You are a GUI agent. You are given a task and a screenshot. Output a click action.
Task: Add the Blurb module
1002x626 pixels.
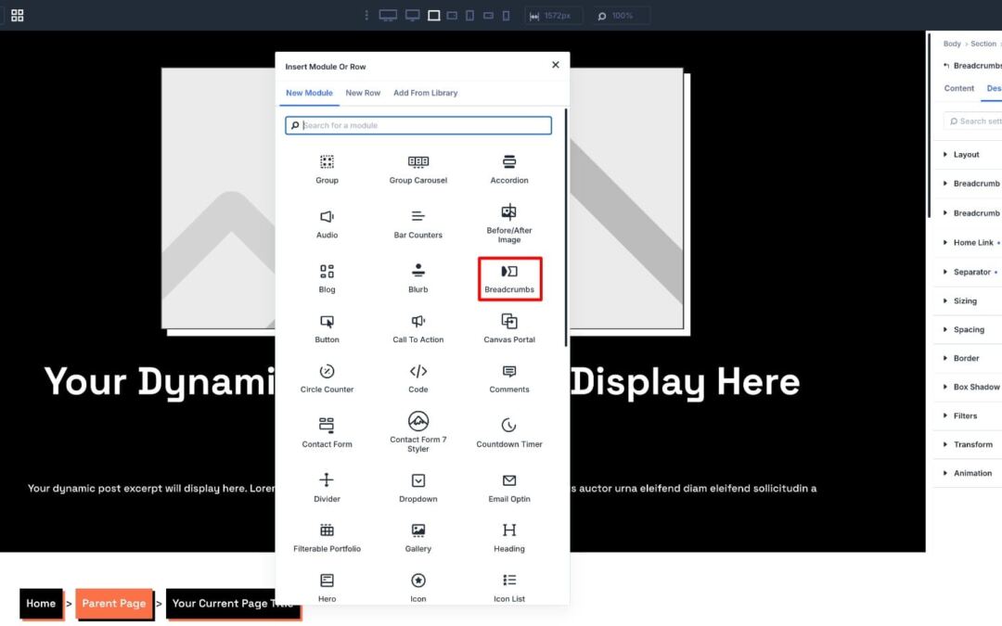417,278
